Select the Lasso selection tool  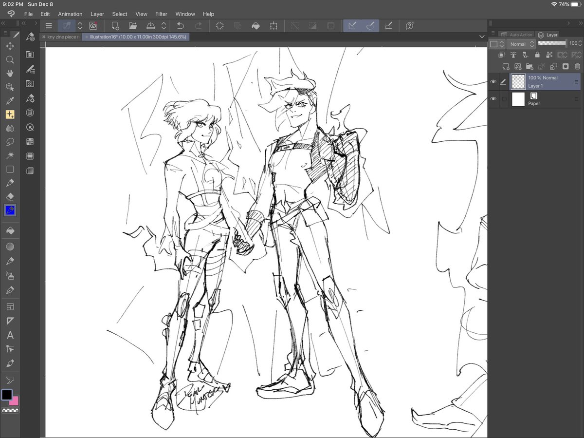[10, 142]
